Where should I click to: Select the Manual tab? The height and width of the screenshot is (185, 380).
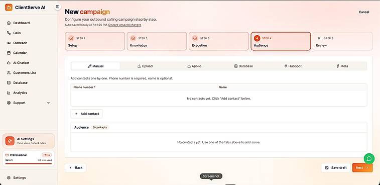click(95, 66)
